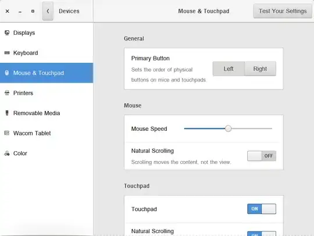Turn on Natural Scrolling for Mouse

(262, 156)
